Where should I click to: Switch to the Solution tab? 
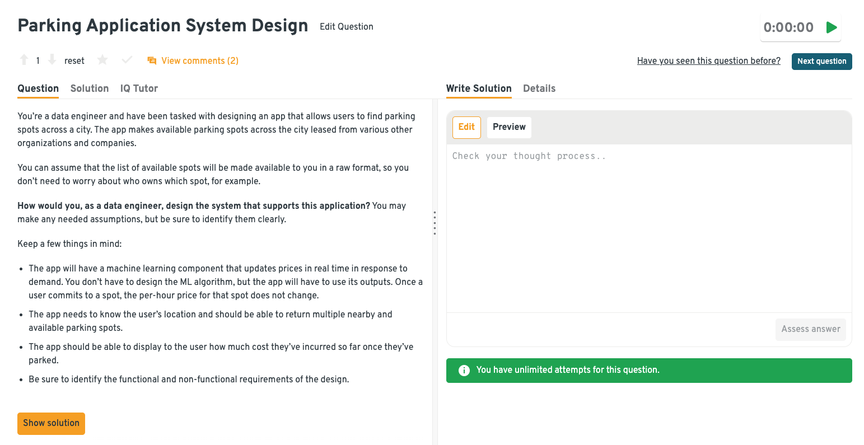(x=90, y=88)
